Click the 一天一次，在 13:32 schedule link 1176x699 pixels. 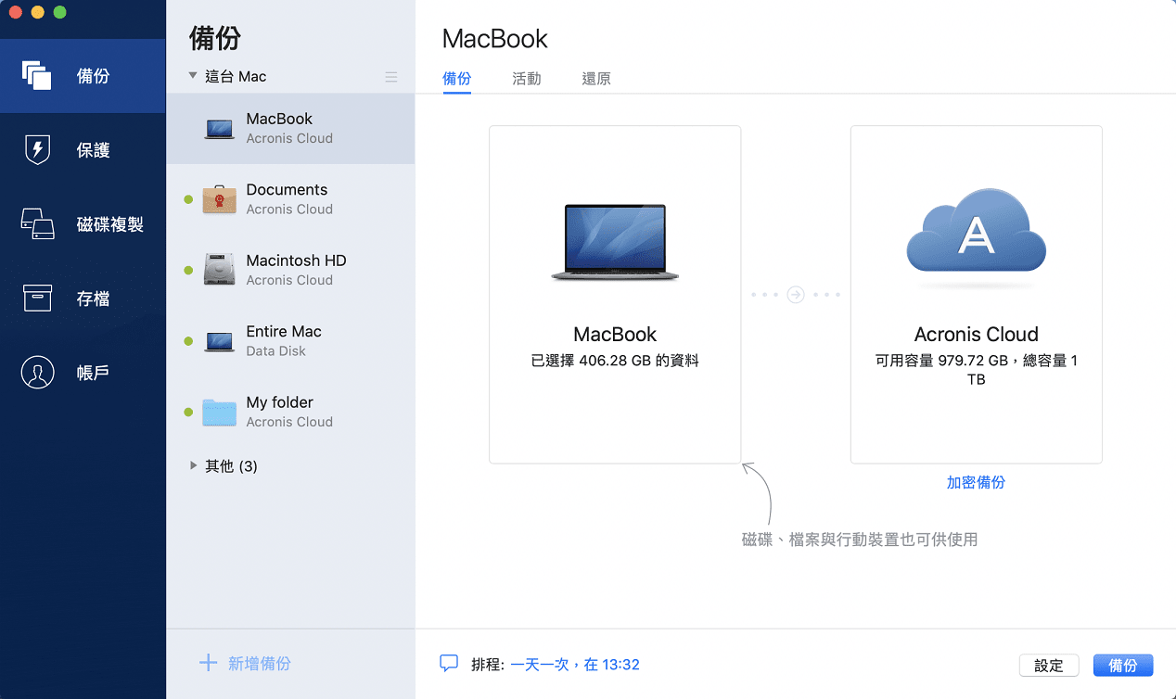[574, 664]
